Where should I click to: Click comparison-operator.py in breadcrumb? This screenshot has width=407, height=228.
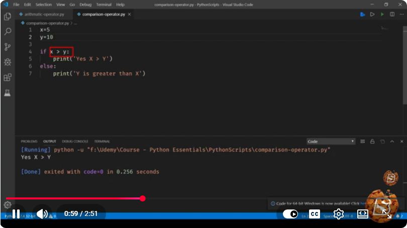pos(47,23)
